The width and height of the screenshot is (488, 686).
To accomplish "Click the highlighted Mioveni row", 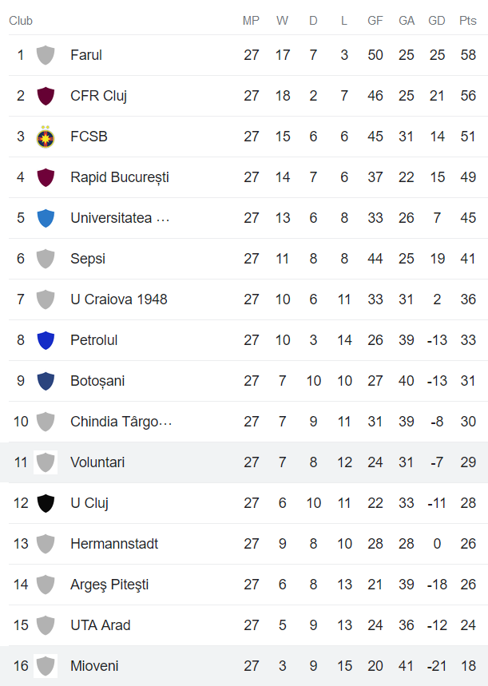I will [240, 666].
